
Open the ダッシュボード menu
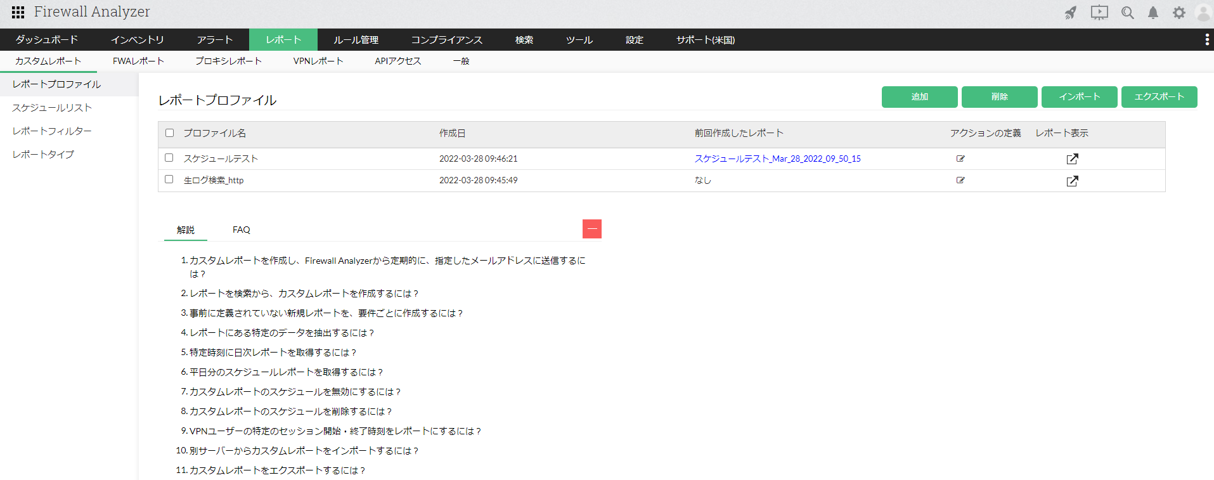[x=47, y=40]
